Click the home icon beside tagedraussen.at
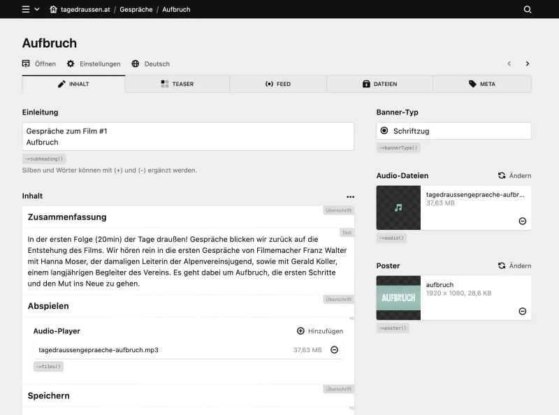Screen dimensions: 559x415 point(54,9)
